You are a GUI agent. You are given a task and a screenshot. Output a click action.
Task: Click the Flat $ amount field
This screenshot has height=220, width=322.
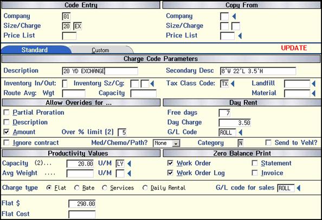click(x=82, y=204)
